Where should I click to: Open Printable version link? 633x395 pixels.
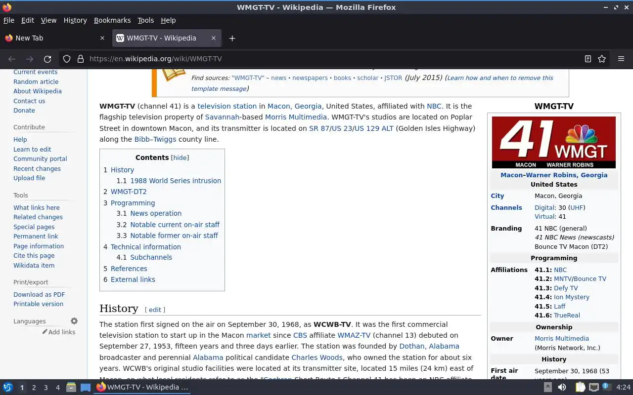coord(38,304)
